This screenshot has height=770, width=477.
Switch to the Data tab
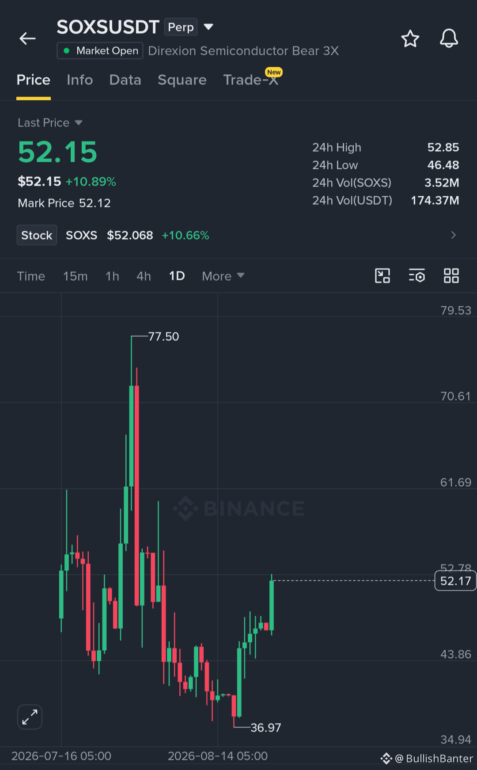(x=125, y=80)
